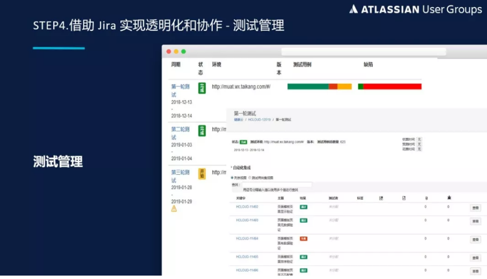The image size is (487, 279).
Task: Click the red close window dot
Action: coord(169,52)
